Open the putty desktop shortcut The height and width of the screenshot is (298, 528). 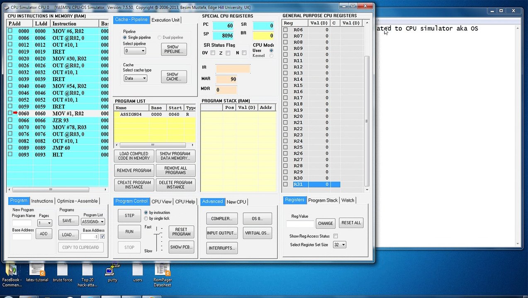tap(112, 273)
